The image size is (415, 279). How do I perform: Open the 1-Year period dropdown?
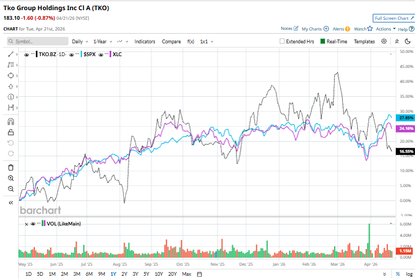tap(103, 42)
